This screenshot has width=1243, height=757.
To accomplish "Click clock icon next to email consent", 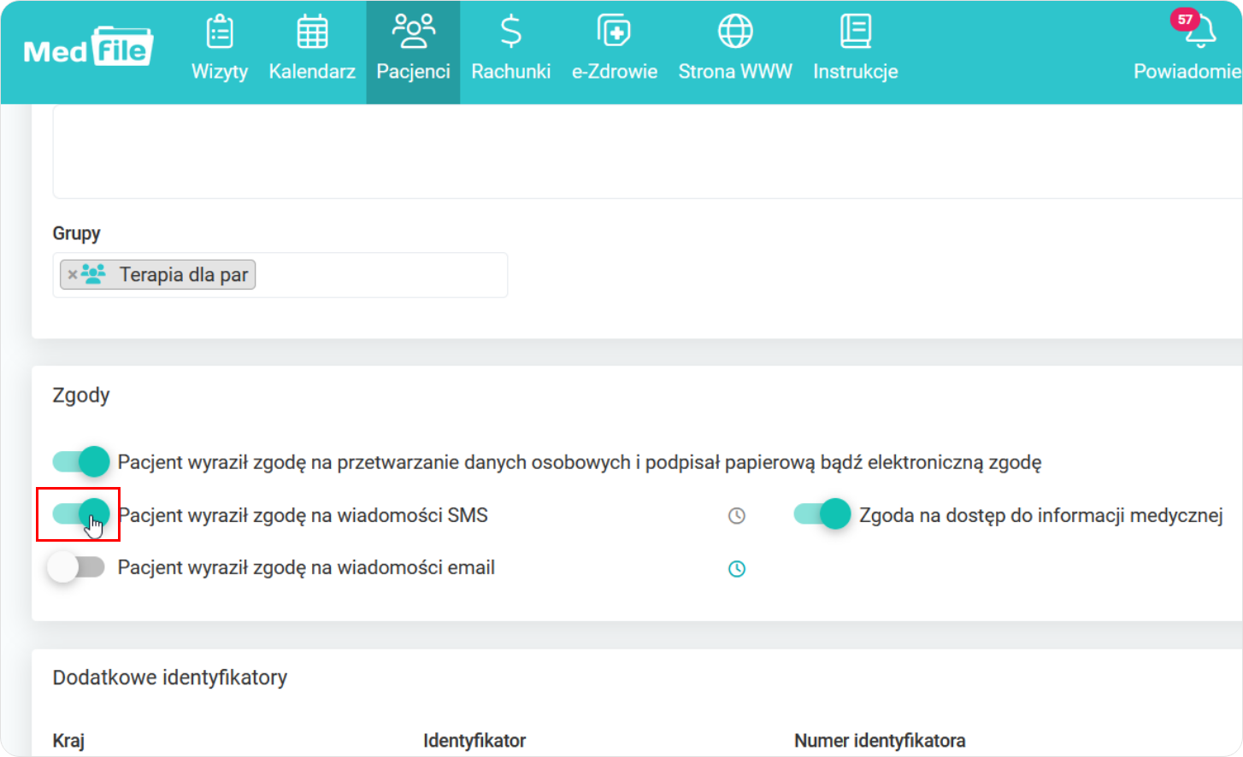I will click(736, 569).
